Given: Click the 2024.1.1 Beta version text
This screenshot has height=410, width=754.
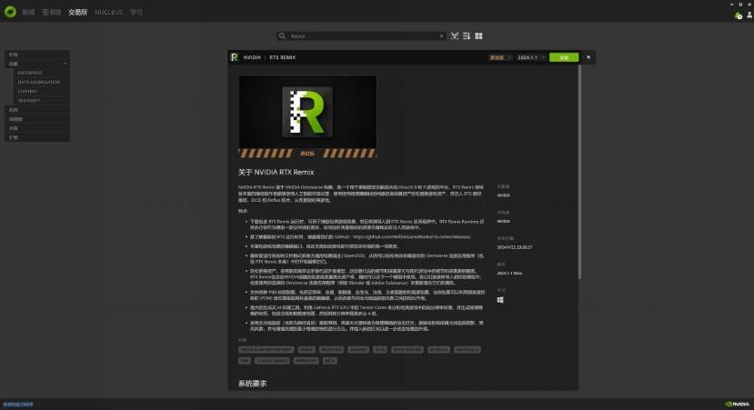Looking at the screenshot, I should [x=509, y=273].
